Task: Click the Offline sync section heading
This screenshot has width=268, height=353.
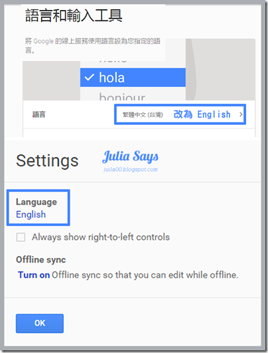Action: point(41,259)
